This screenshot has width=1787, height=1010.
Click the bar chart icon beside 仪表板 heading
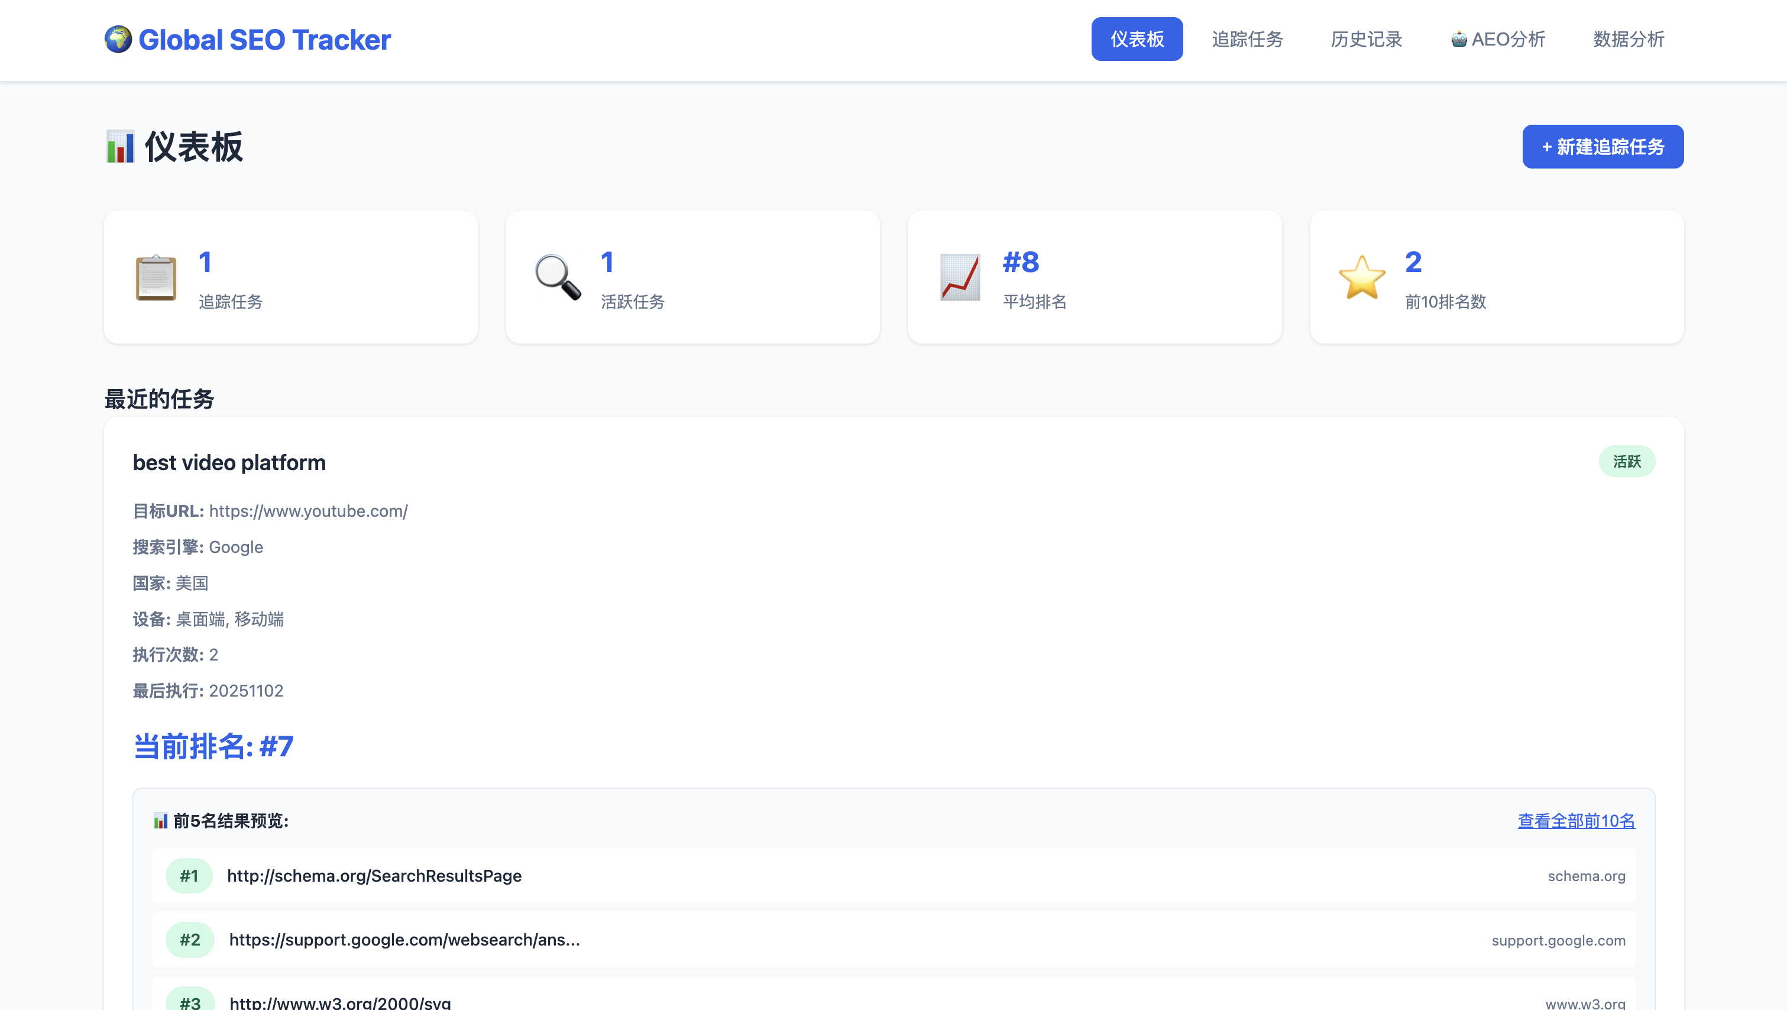pos(120,147)
